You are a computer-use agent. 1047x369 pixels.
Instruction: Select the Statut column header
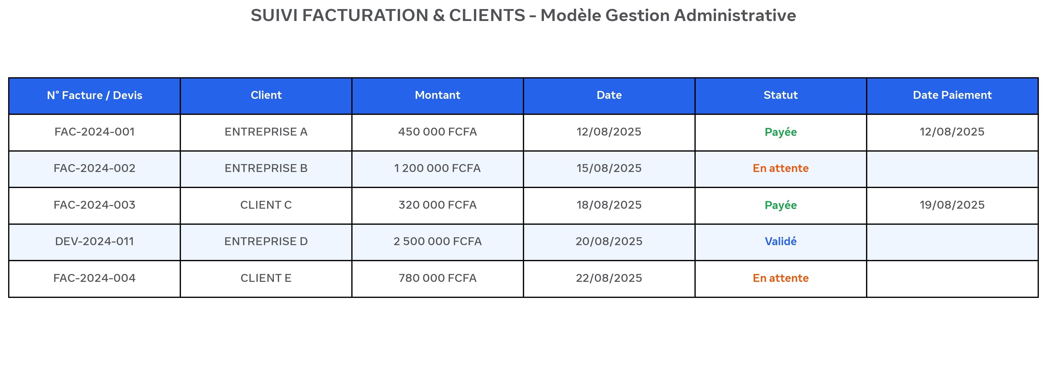(780, 96)
